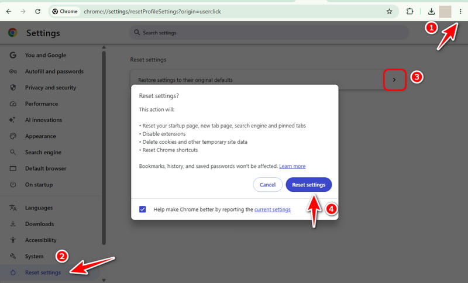Image resolution: width=468 pixels, height=283 pixels.
Task: Click the You and Google G icon
Action: pos(13,55)
